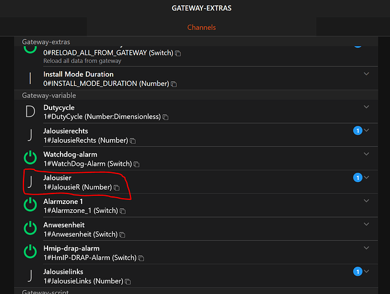
Task: Switch to the Channels tab
Action: pyautogui.click(x=201, y=27)
